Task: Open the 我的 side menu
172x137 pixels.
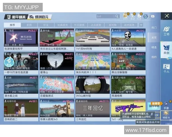Action: pyautogui.click(x=154, y=57)
